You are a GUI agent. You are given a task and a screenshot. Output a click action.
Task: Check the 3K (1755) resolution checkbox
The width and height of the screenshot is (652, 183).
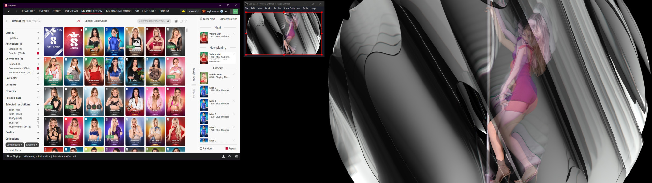click(x=38, y=123)
